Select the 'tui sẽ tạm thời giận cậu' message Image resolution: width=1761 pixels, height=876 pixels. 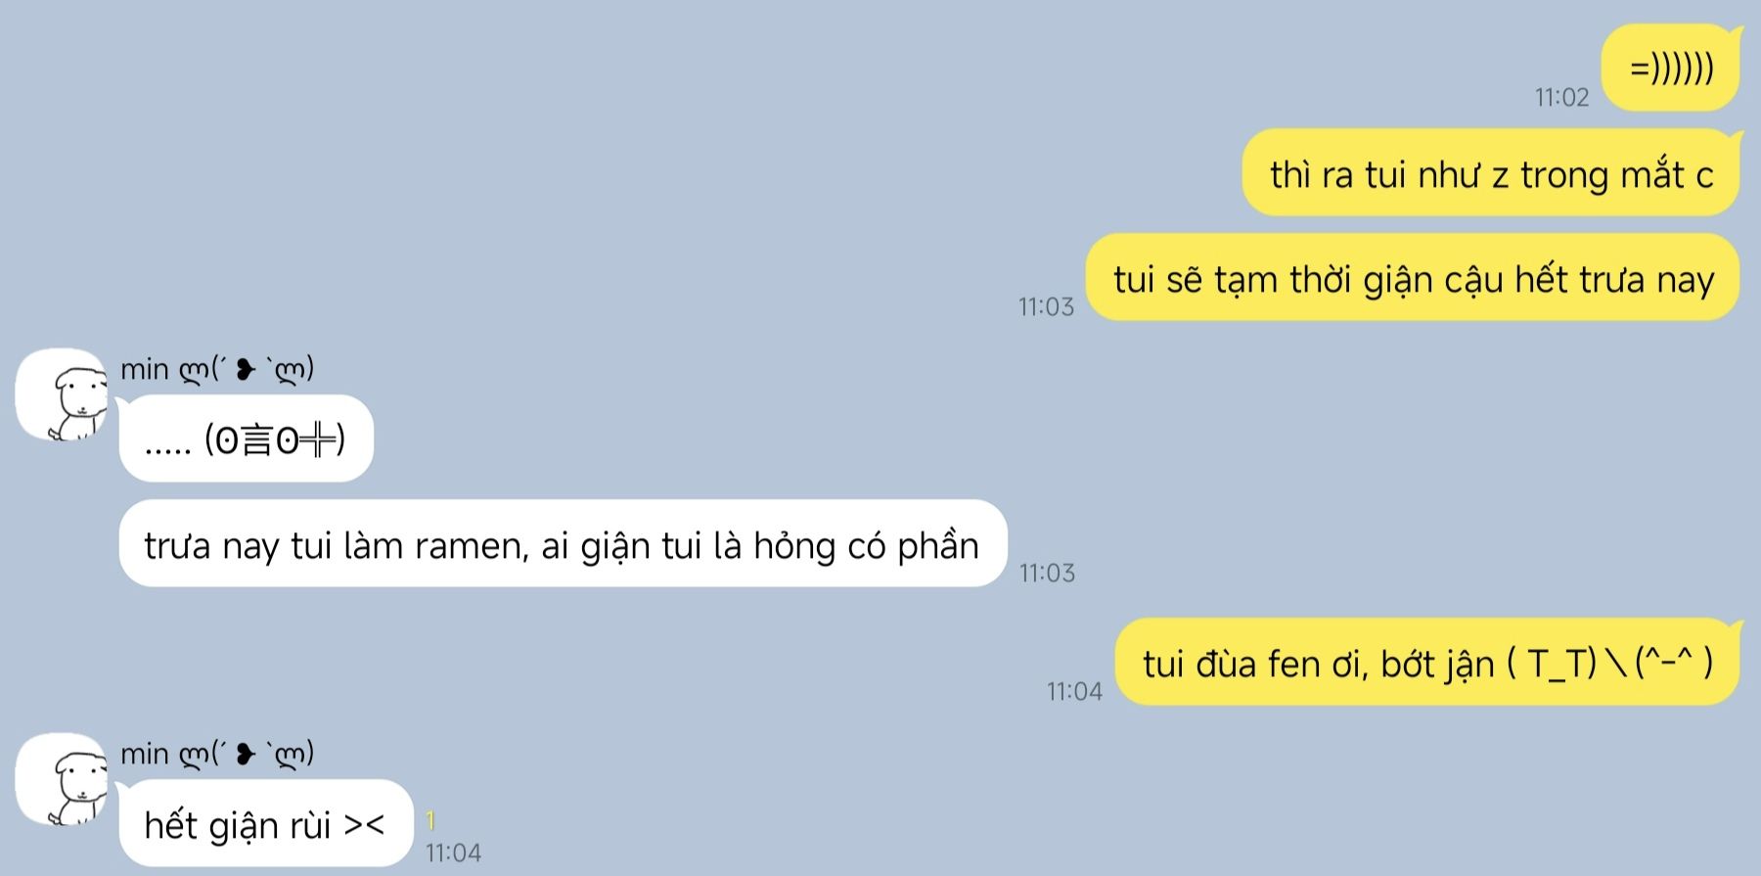[1414, 278]
